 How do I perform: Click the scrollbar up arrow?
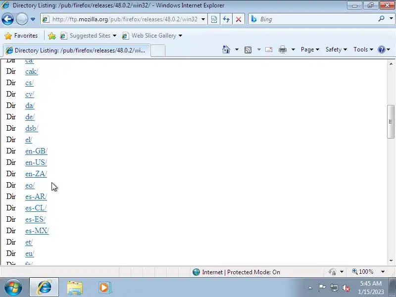pos(391,64)
